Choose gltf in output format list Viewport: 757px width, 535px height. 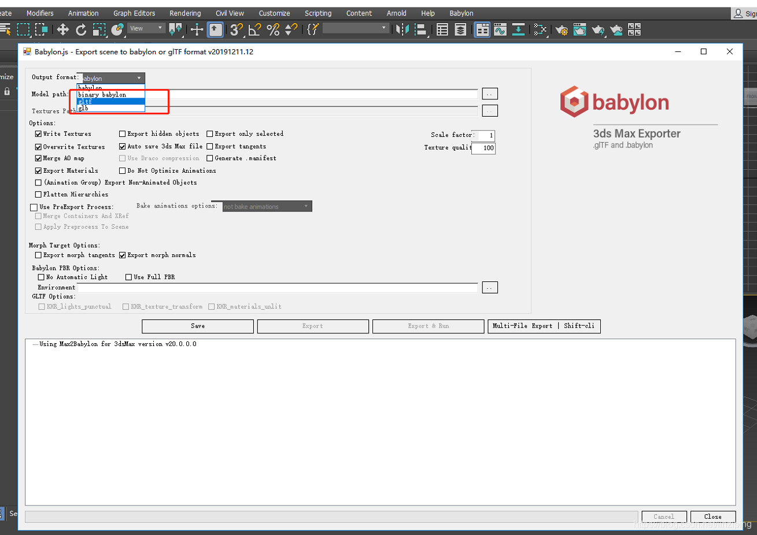pos(110,101)
